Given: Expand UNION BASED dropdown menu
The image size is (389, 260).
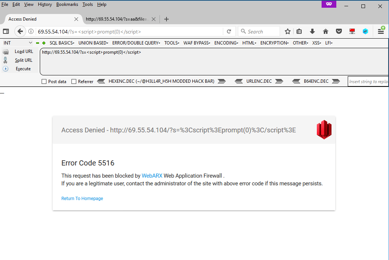Looking at the screenshot, I should pyautogui.click(x=93, y=43).
